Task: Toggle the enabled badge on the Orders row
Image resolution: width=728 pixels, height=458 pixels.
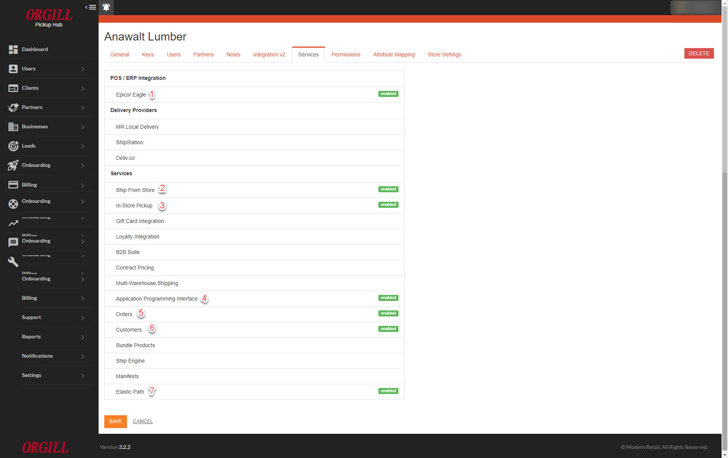Action: (x=388, y=313)
